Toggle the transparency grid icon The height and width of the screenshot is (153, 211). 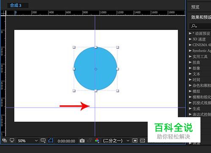click(143, 140)
